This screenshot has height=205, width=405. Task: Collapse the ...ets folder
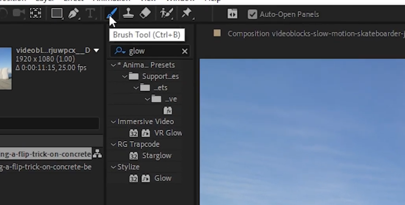click(x=136, y=88)
